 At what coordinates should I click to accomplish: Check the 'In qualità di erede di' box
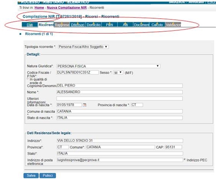[28, 79]
